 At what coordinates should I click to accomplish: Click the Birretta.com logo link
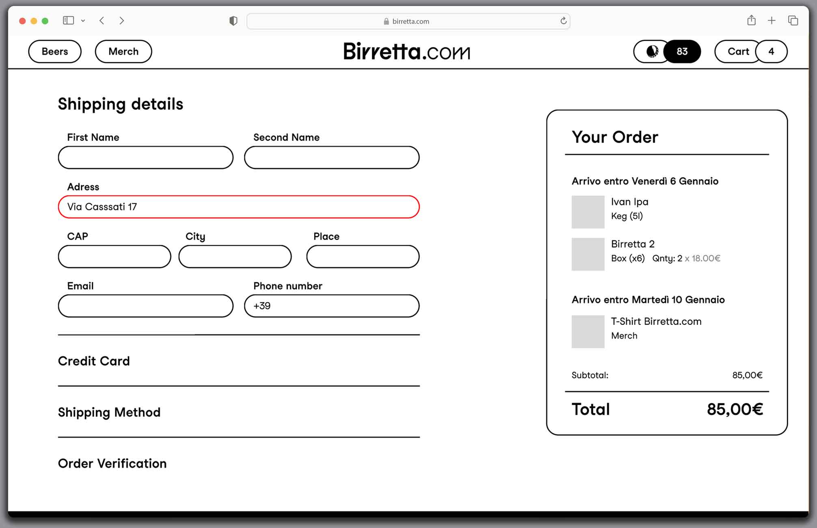[407, 52]
